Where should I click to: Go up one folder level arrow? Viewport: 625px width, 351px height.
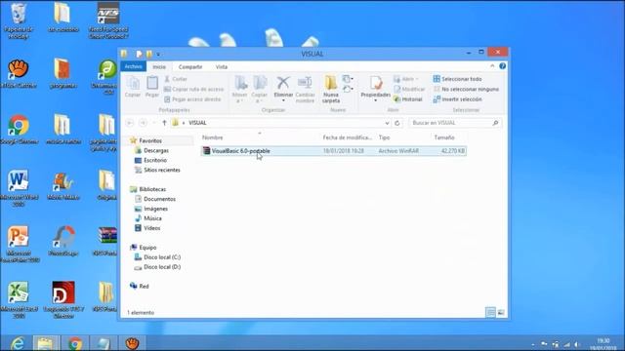164,123
